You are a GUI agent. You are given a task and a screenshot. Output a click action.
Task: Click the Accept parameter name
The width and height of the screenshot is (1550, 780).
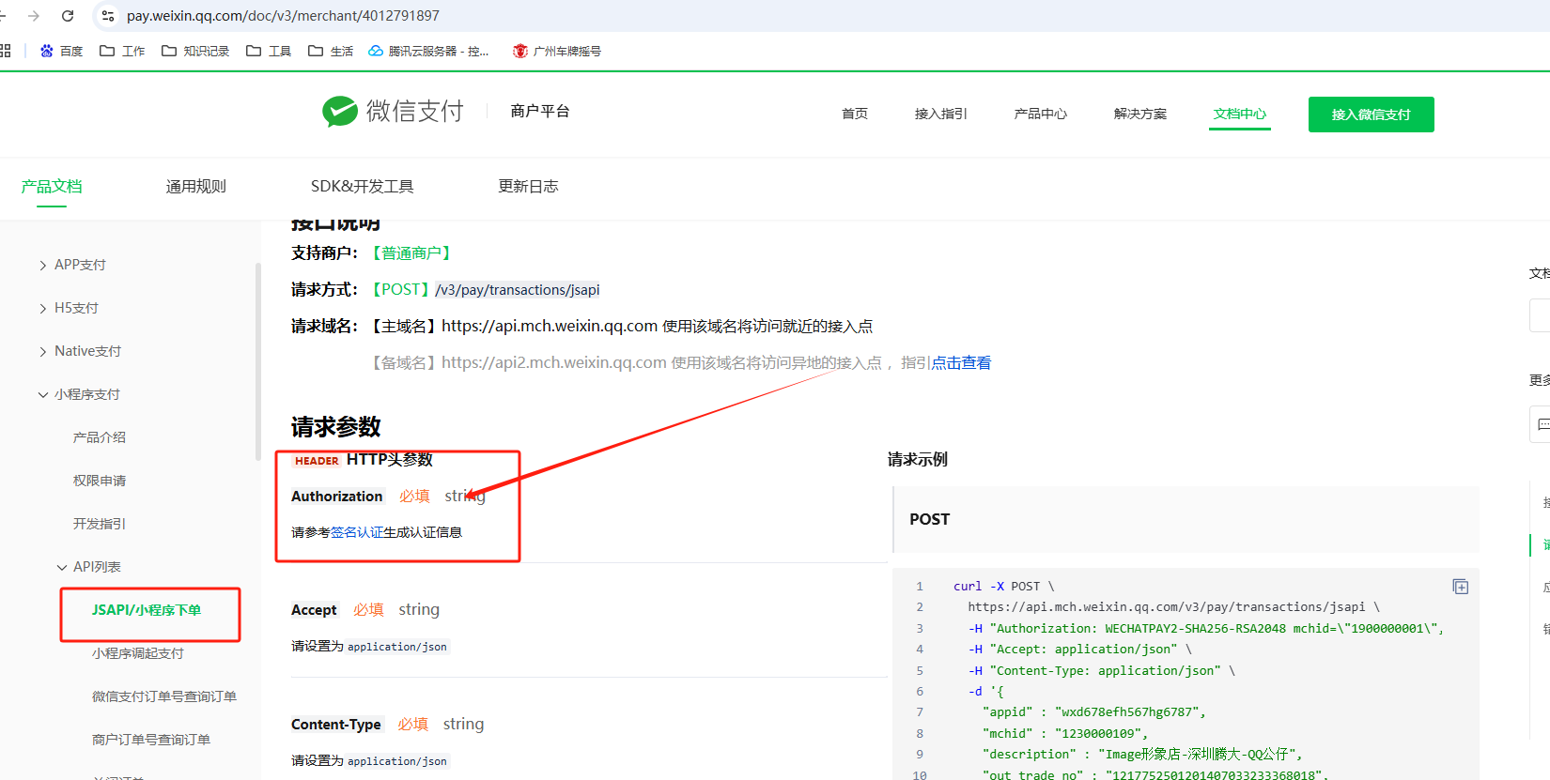tap(314, 610)
